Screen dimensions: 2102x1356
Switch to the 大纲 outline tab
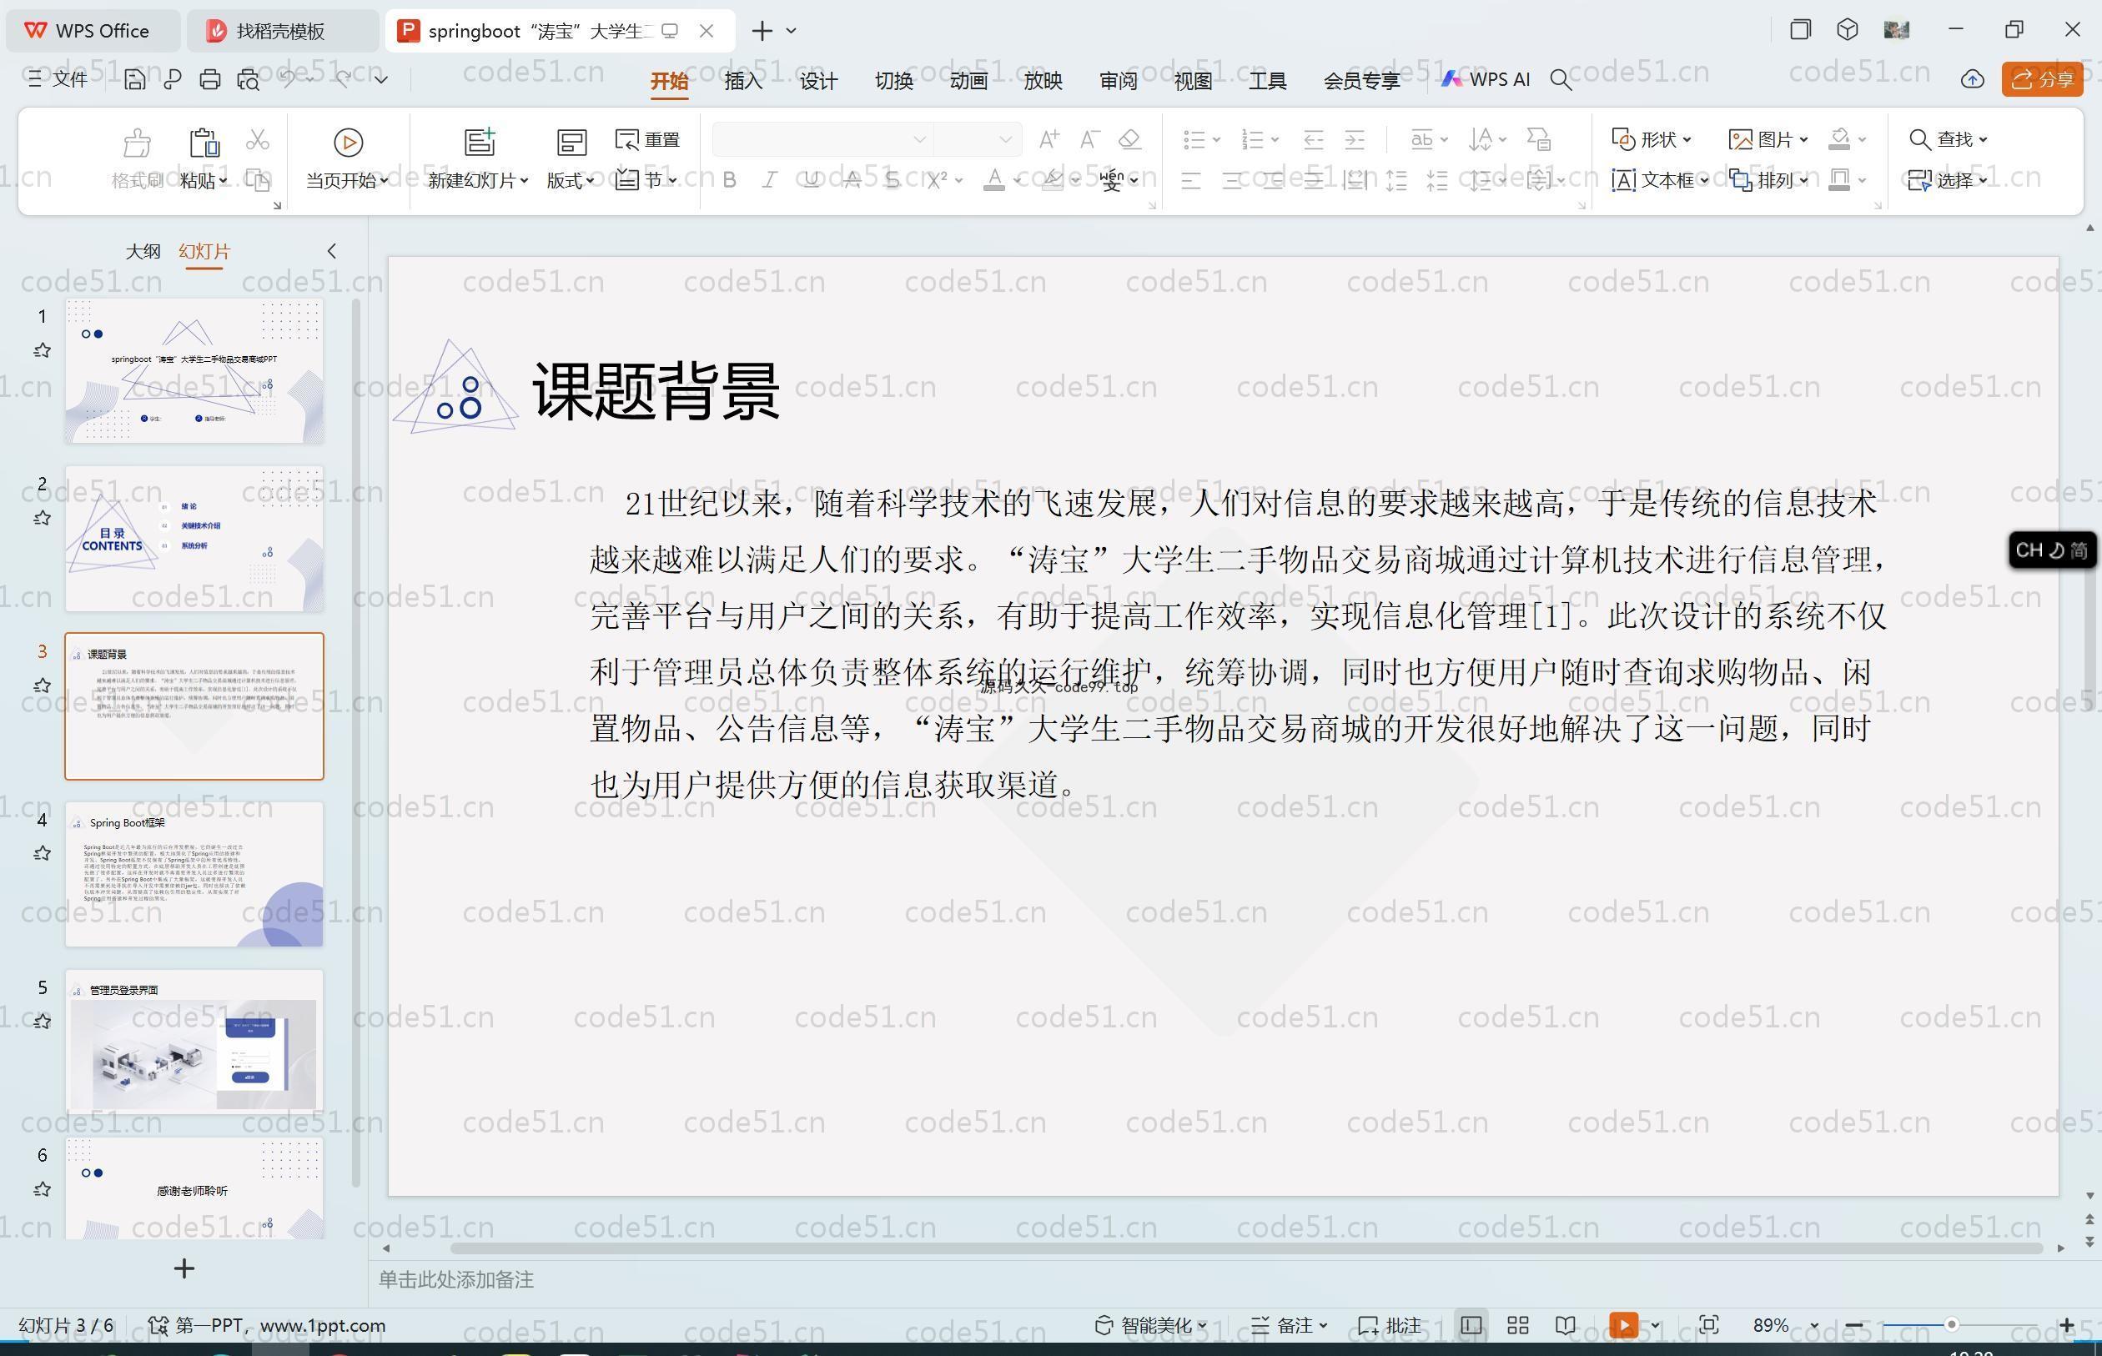click(143, 251)
